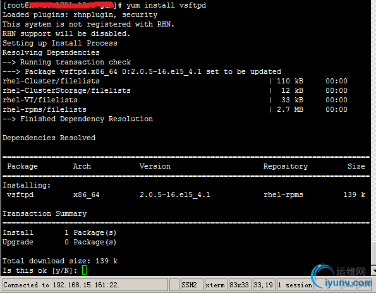Click 'Resolving Dependencies' line
Viewport: 376px width, 293px height.
51,52
